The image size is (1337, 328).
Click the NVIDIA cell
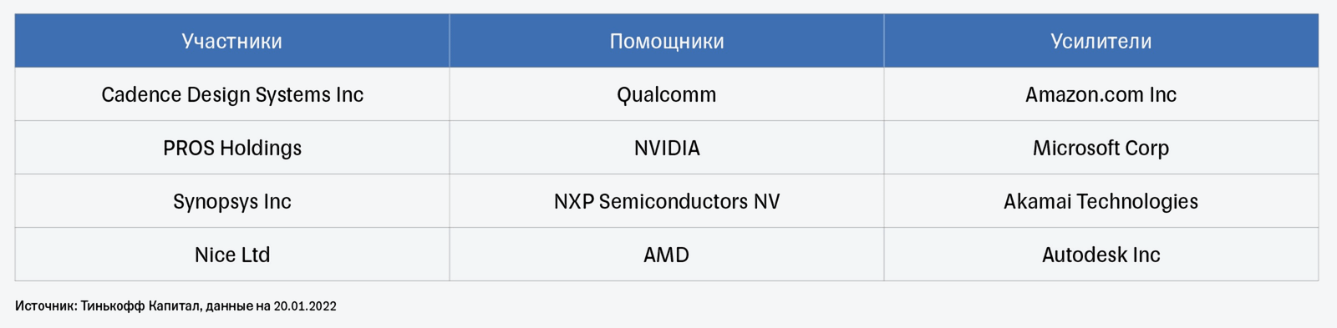(x=667, y=148)
